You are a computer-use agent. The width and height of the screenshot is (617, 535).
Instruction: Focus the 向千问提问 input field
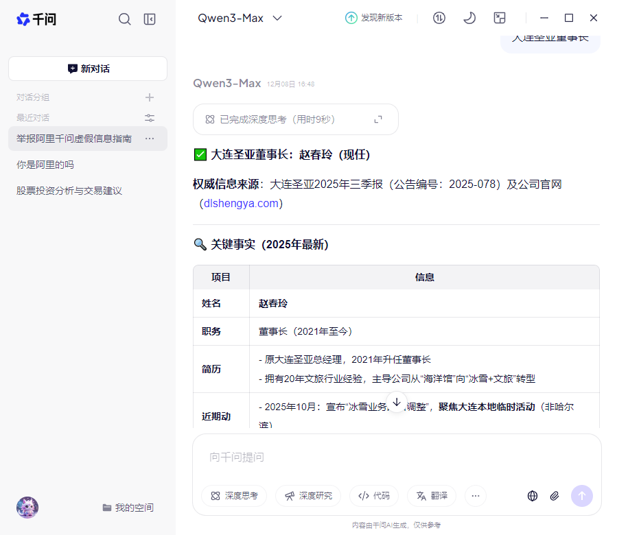[x=397, y=457]
